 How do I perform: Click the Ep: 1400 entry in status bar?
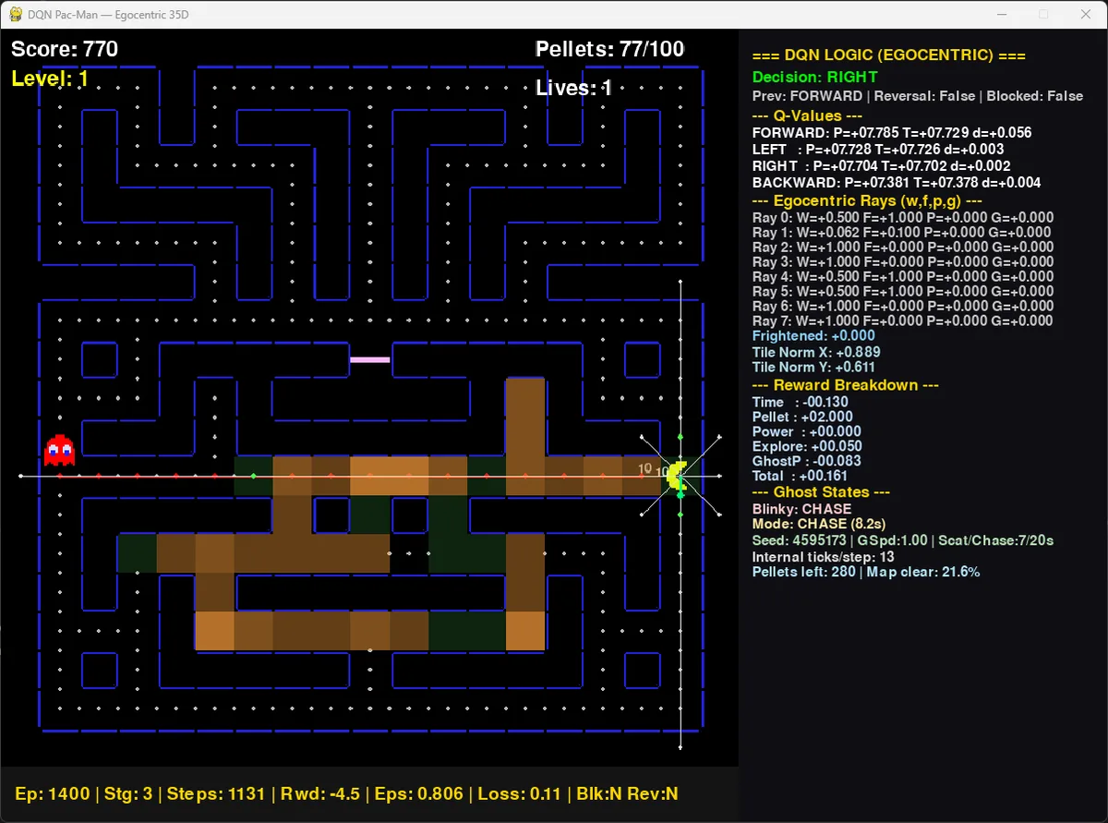point(53,794)
